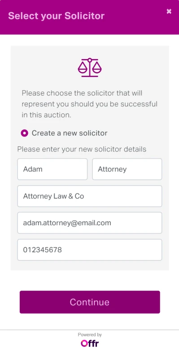179x351 pixels.
Task: Click the email field adam.attorney@email.com
Action: point(90,223)
